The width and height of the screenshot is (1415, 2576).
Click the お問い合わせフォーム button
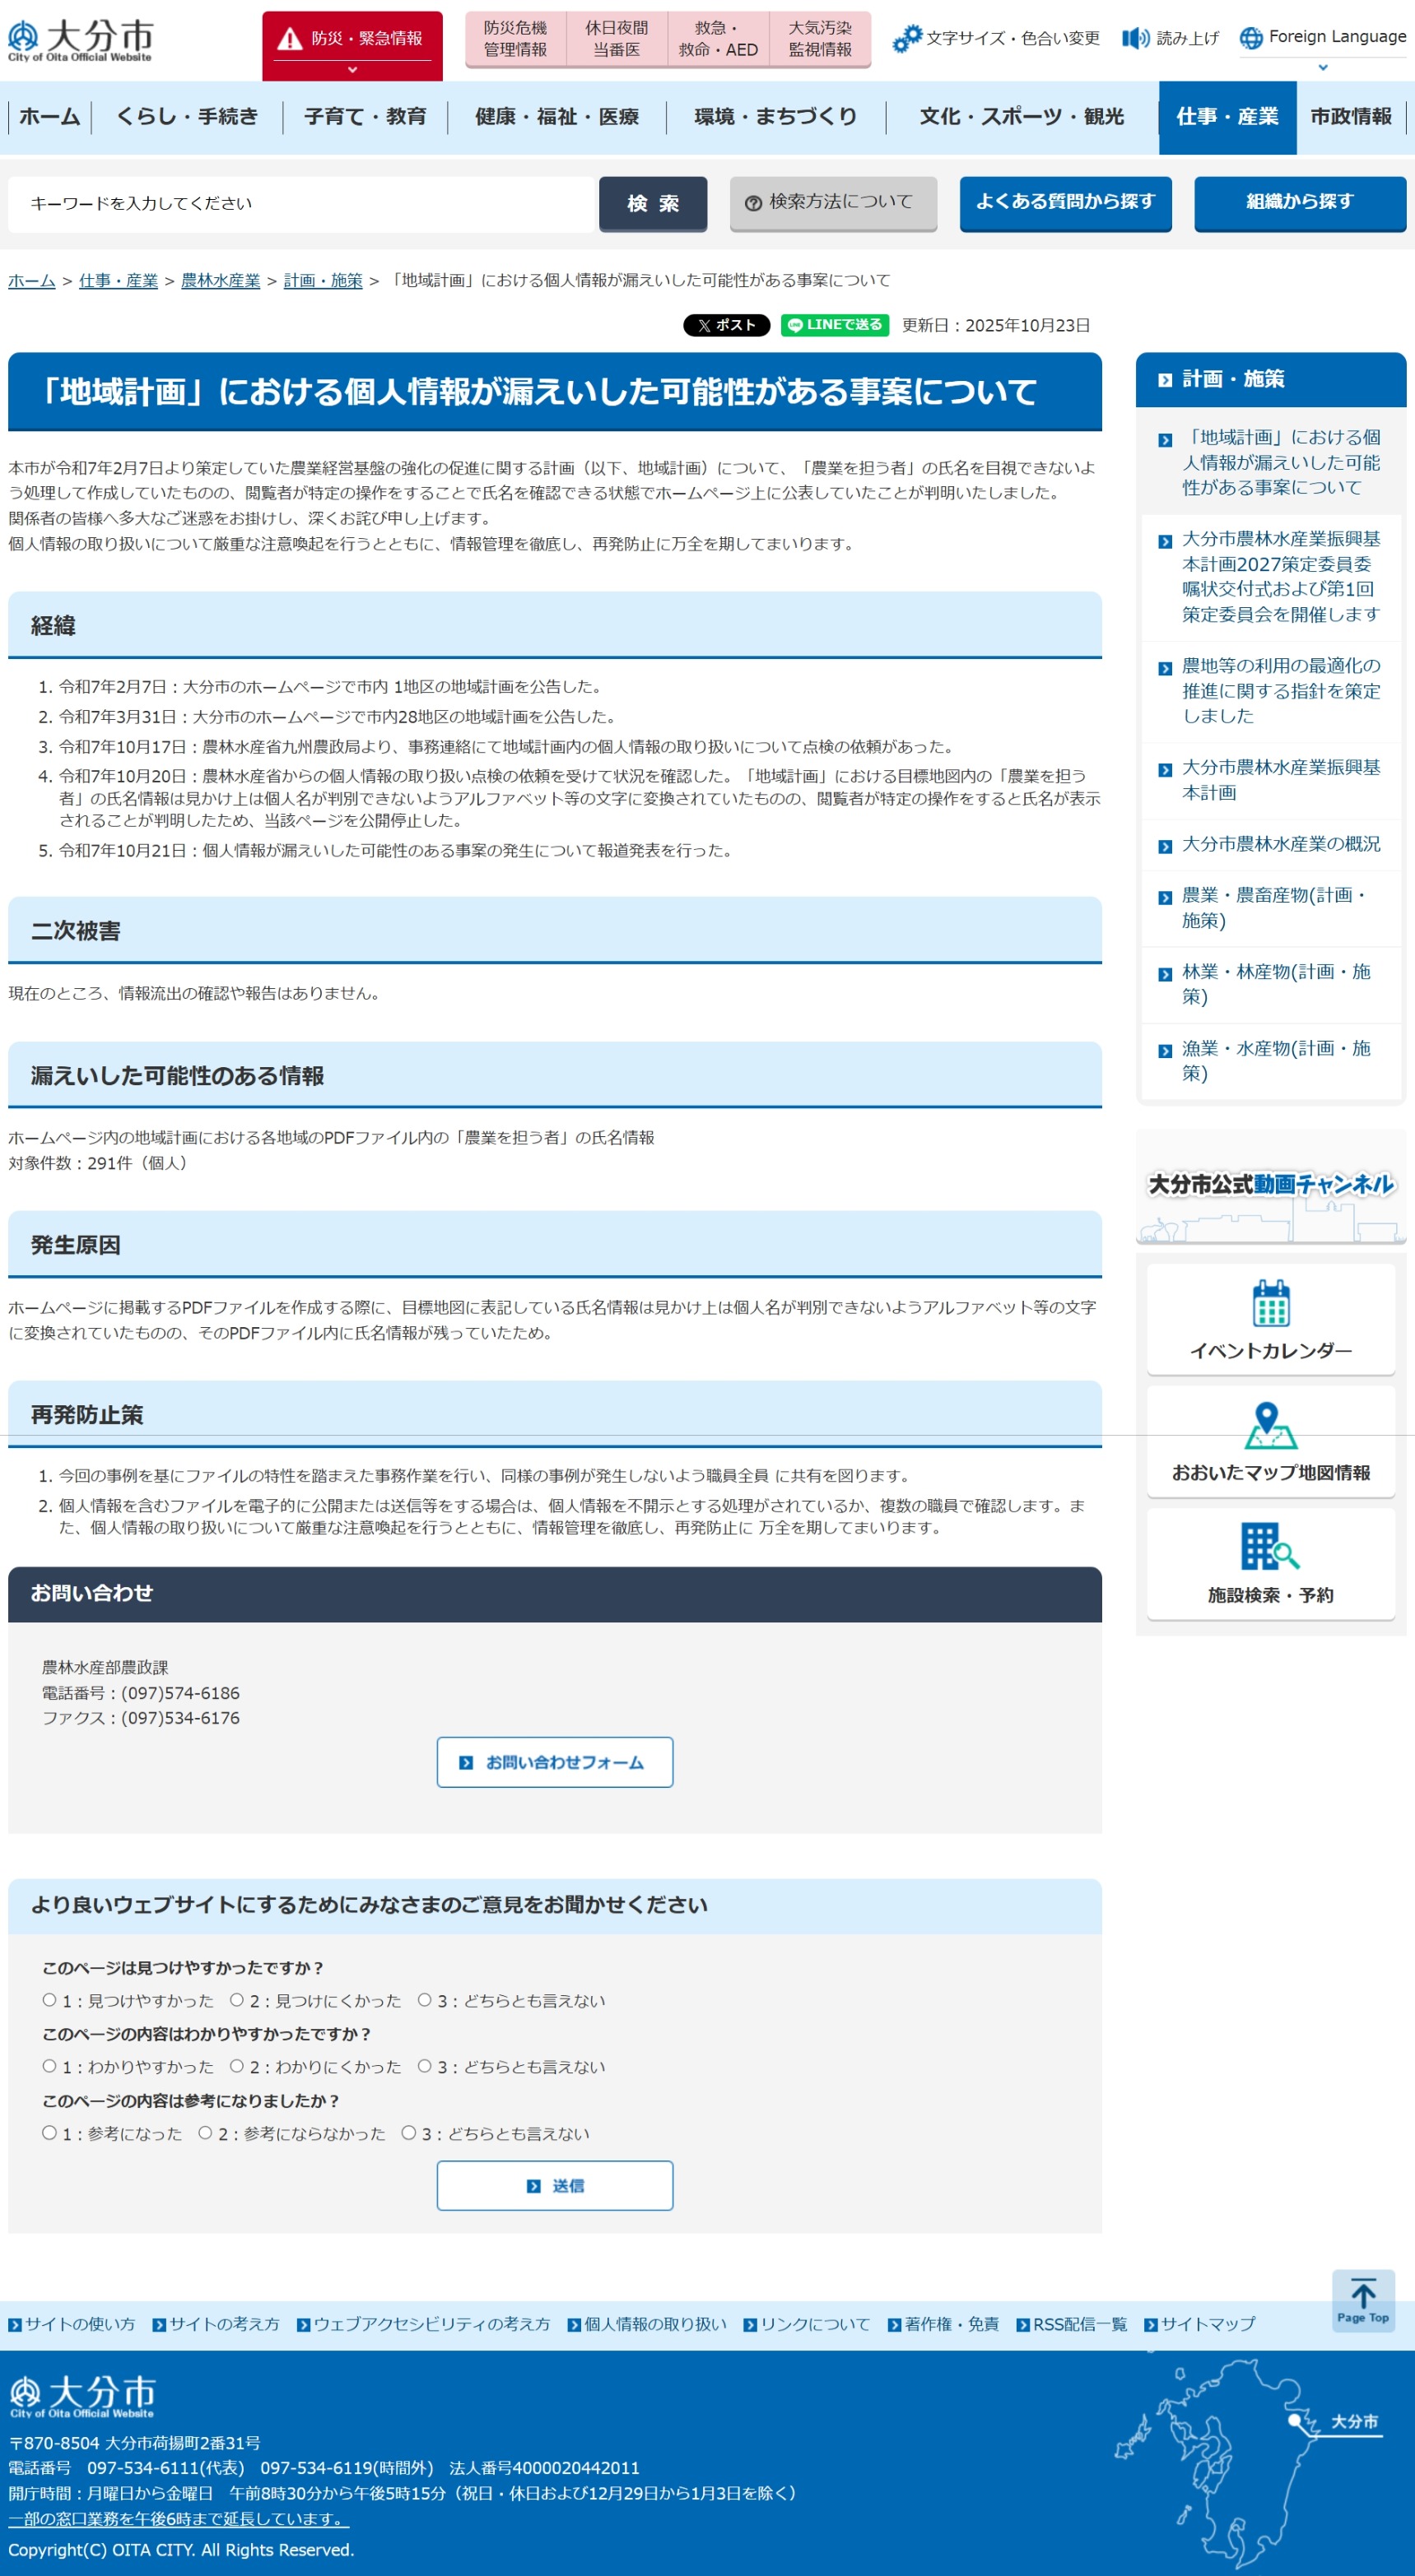[x=554, y=1762]
